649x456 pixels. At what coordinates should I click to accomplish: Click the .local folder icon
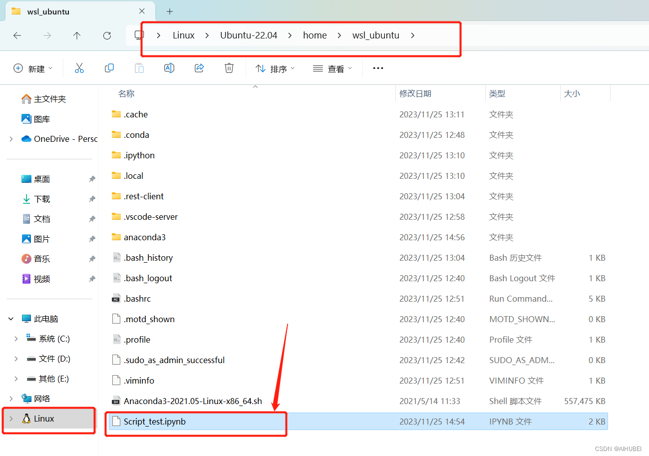pos(116,175)
